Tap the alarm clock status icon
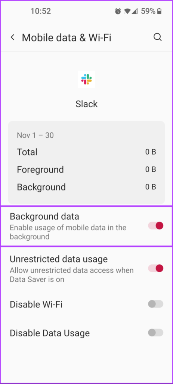 point(118,11)
